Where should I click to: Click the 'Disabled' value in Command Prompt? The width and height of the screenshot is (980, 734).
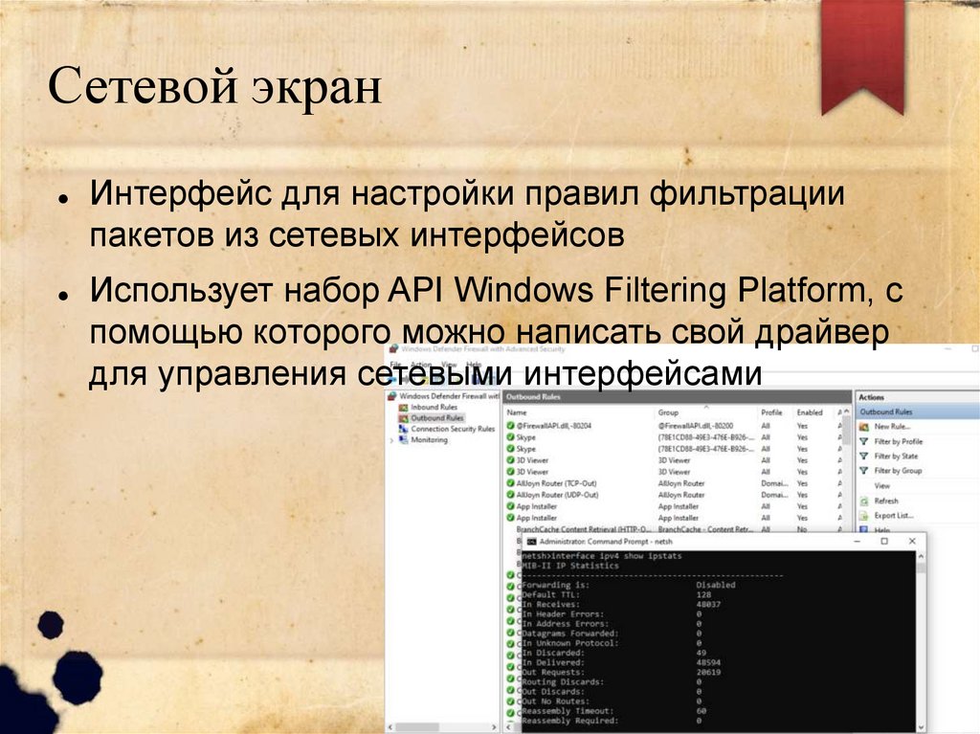pyautogui.click(x=716, y=586)
